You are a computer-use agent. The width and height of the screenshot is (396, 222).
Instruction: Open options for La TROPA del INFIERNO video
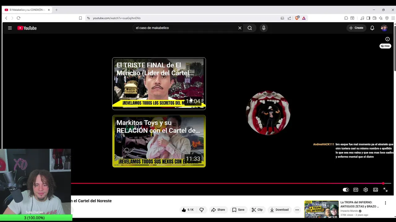click(385, 203)
